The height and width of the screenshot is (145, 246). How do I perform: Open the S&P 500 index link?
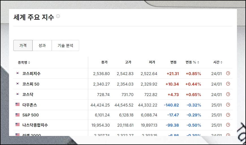[x=31, y=115]
